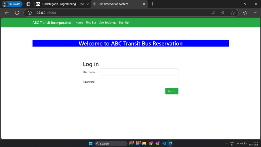The image size is (261, 147).
Task: Open ABC Transit Incorporated brand link
Action: pyautogui.click(x=52, y=23)
